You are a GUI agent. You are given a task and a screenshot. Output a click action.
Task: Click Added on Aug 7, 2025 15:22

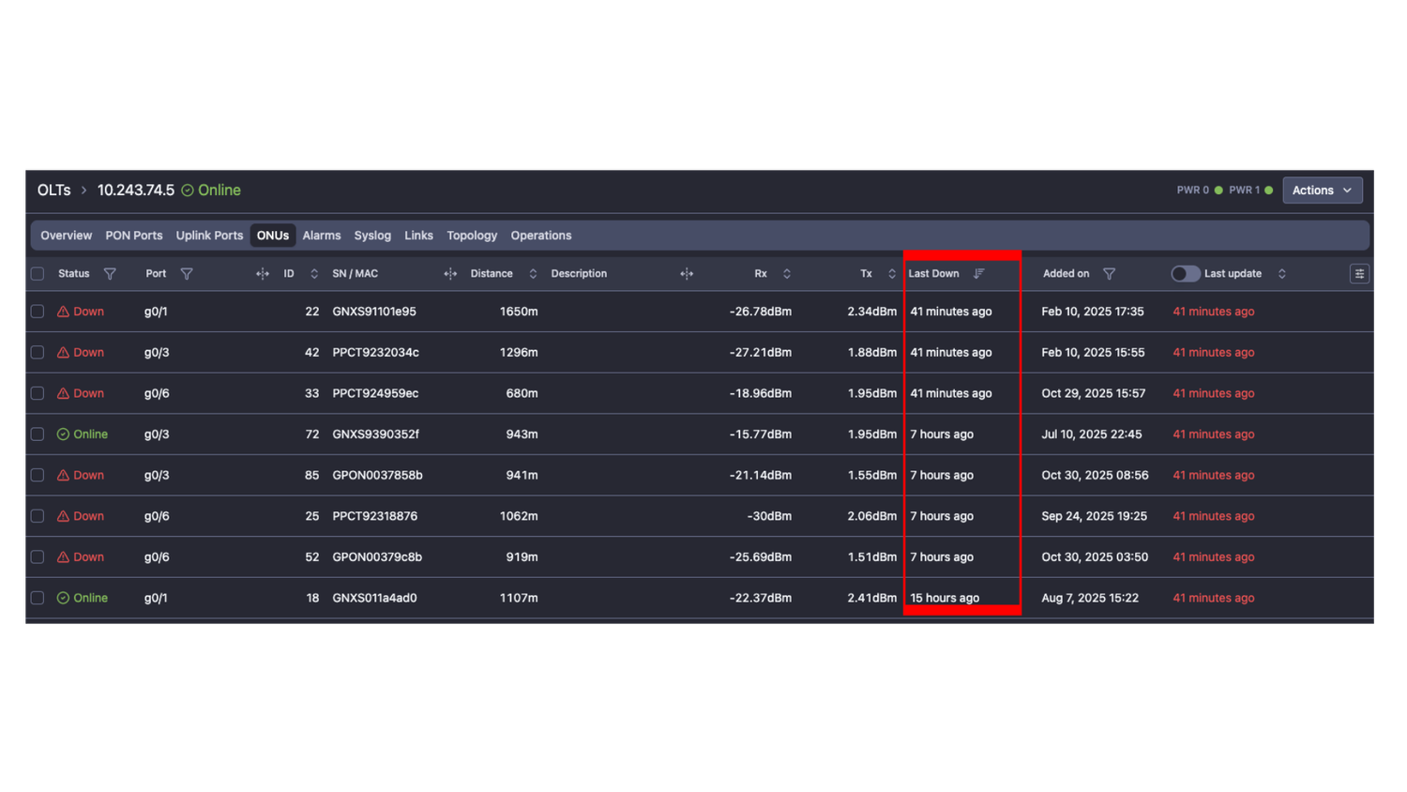point(1090,598)
